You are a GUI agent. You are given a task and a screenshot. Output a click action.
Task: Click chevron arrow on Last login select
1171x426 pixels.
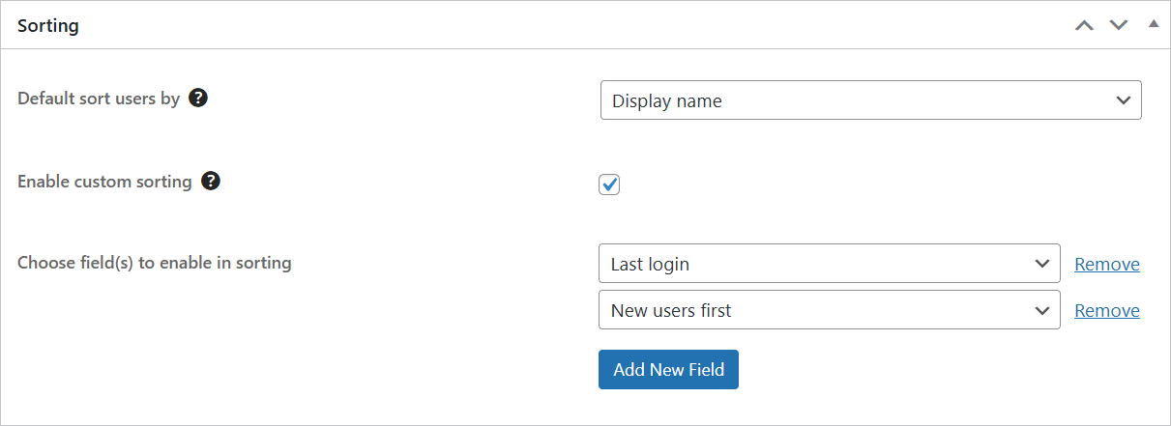tap(1041, 264)
